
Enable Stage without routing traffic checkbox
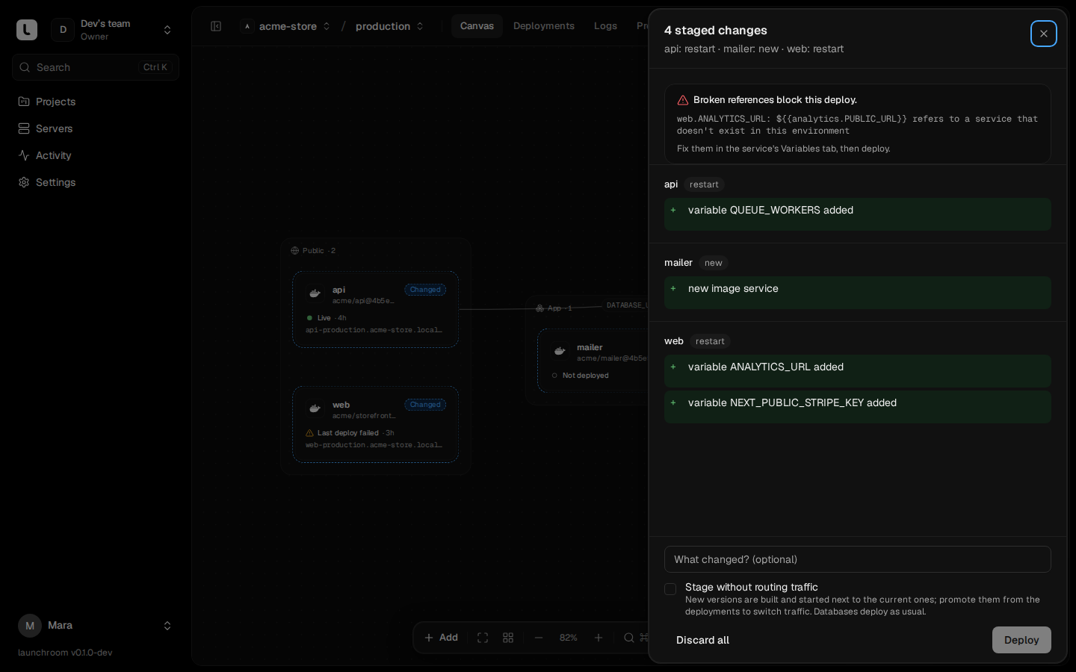[x=670, y=589]
